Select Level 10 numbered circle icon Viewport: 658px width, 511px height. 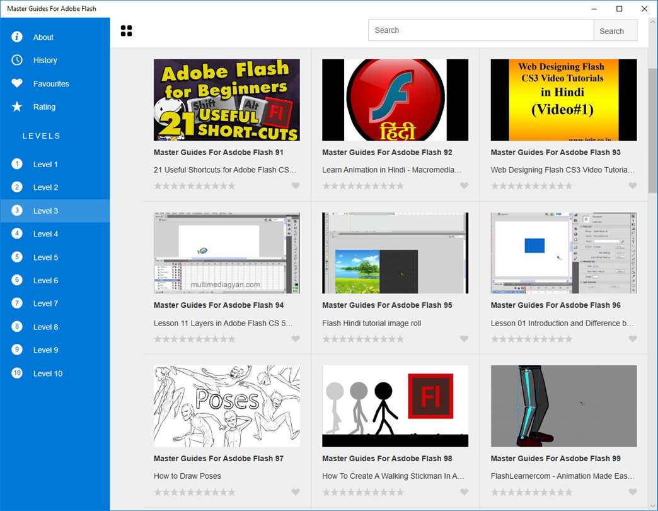coord(17,373)
